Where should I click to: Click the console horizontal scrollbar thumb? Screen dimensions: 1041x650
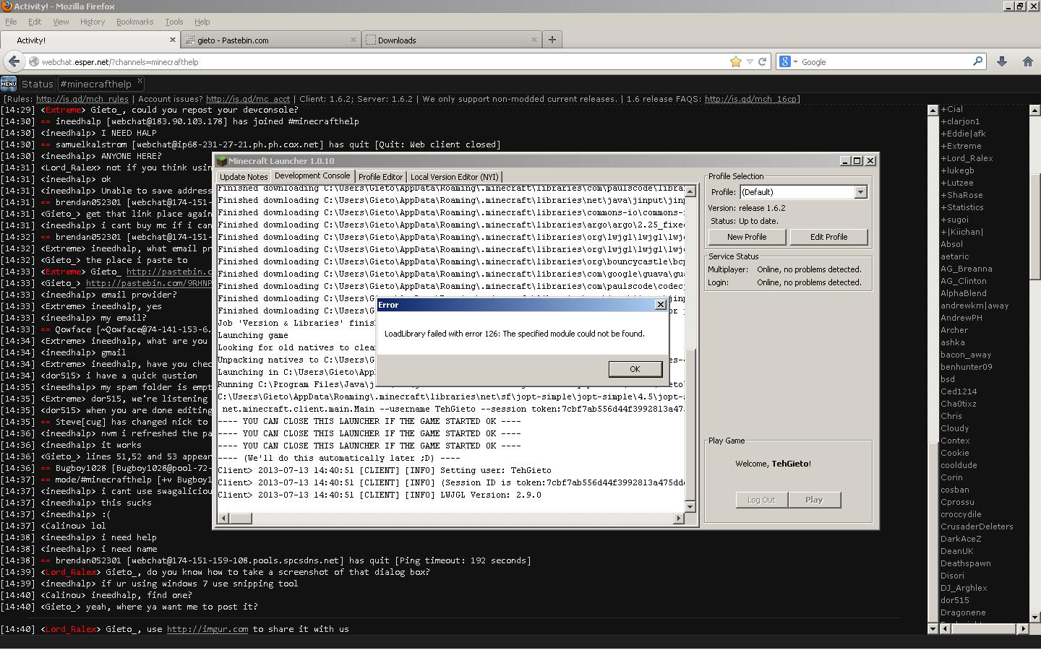pyautogui.click(x=240, y=518)
